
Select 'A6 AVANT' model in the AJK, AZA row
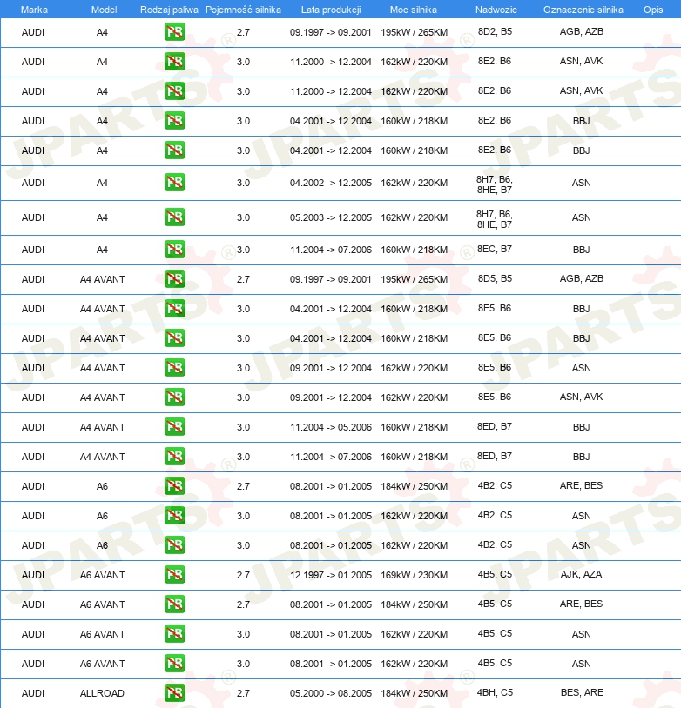102,575
